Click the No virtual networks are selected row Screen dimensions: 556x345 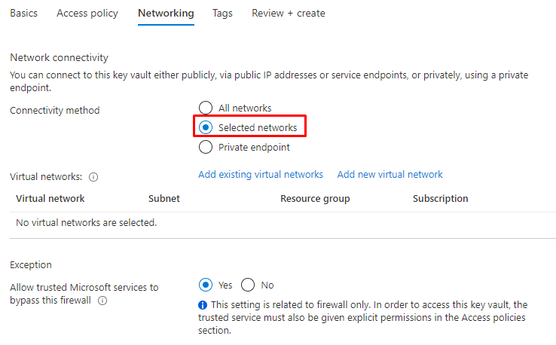(x=87, y=222)
